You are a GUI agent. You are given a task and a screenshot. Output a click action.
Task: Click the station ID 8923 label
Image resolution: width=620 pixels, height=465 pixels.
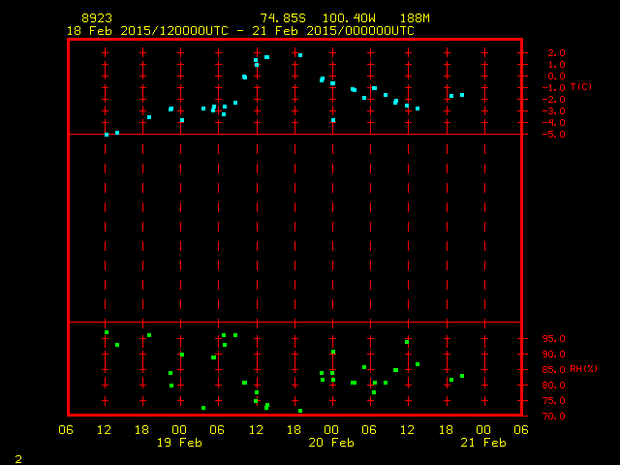[x=96, y=18]
